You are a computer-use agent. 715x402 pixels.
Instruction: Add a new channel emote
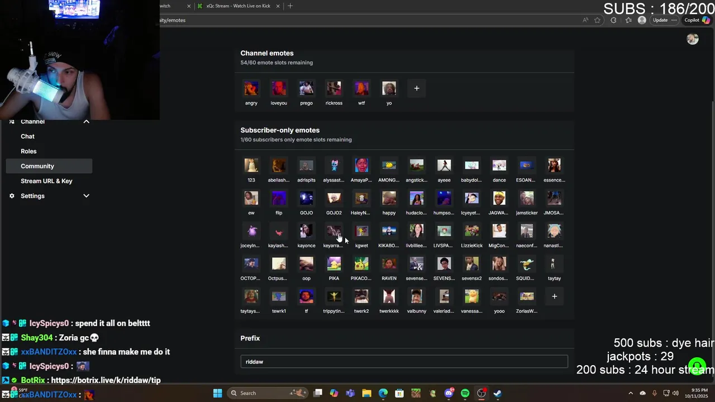[416, 88]
